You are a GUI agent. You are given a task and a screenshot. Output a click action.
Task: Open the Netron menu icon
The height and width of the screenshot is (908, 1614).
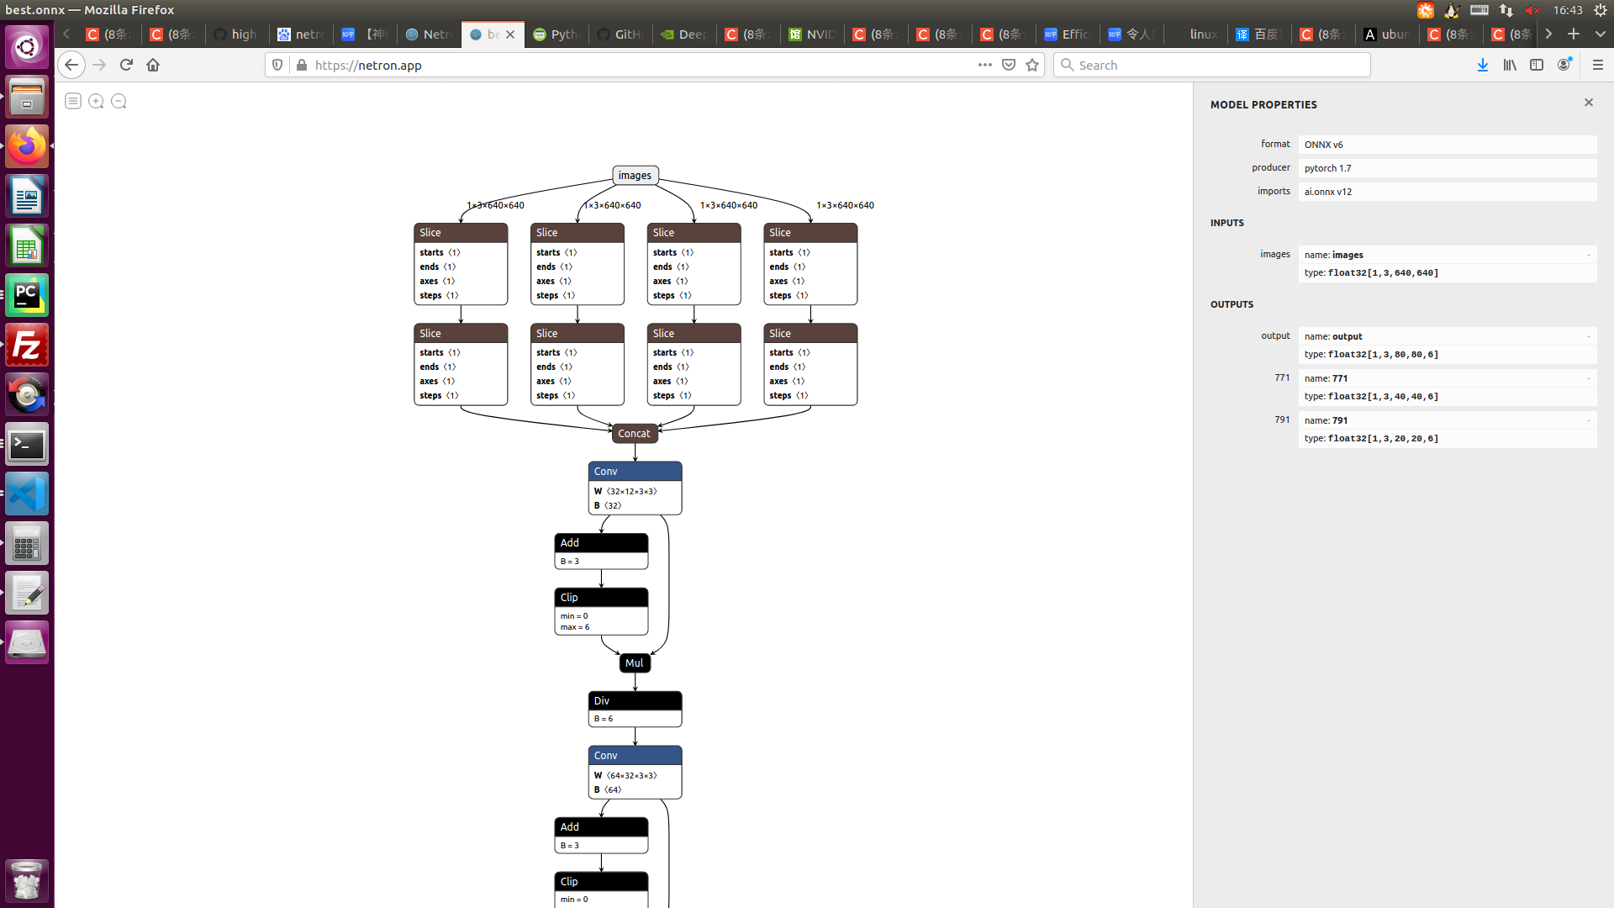[73, 101]
